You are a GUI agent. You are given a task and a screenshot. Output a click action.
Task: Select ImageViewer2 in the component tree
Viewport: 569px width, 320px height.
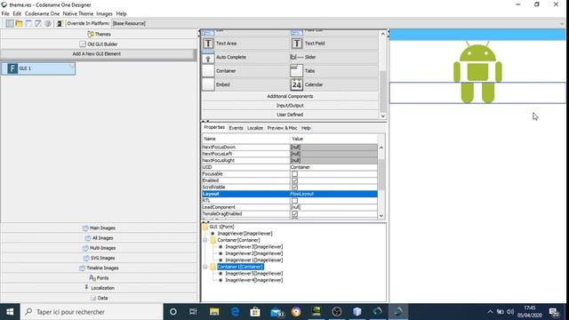pyautogui.click(x=253, y=253)
